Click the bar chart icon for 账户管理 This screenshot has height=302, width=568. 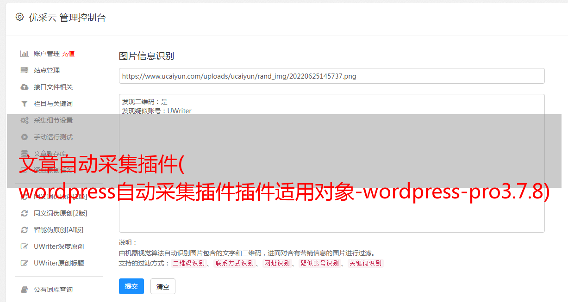tap(25, 54)
